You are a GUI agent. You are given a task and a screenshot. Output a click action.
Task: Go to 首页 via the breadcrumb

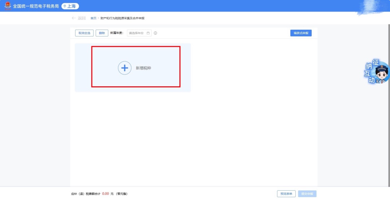(x=93, y=18)
